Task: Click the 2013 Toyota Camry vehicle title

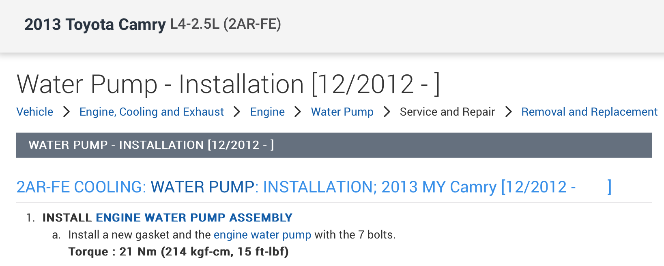Action: [x=95, y=25]
